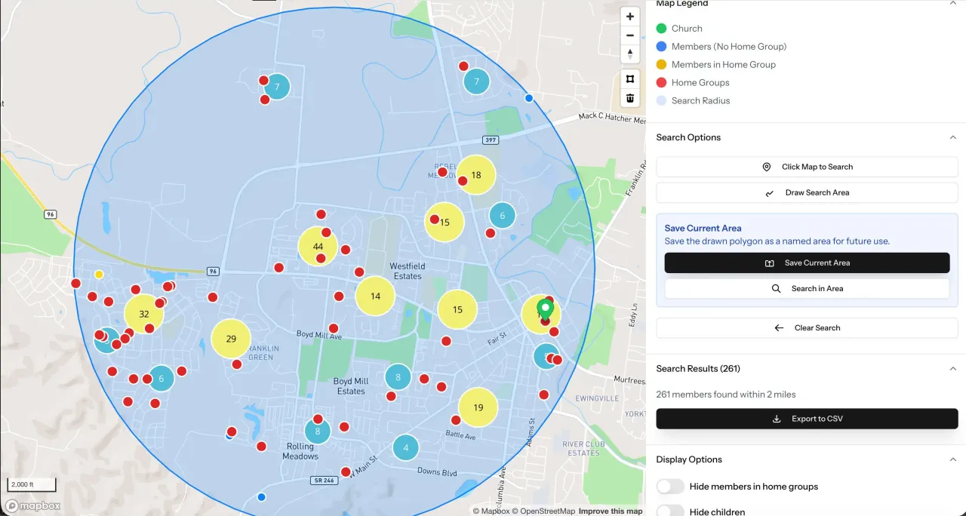Click the SR 246 road shield

(x=323, y=481)
